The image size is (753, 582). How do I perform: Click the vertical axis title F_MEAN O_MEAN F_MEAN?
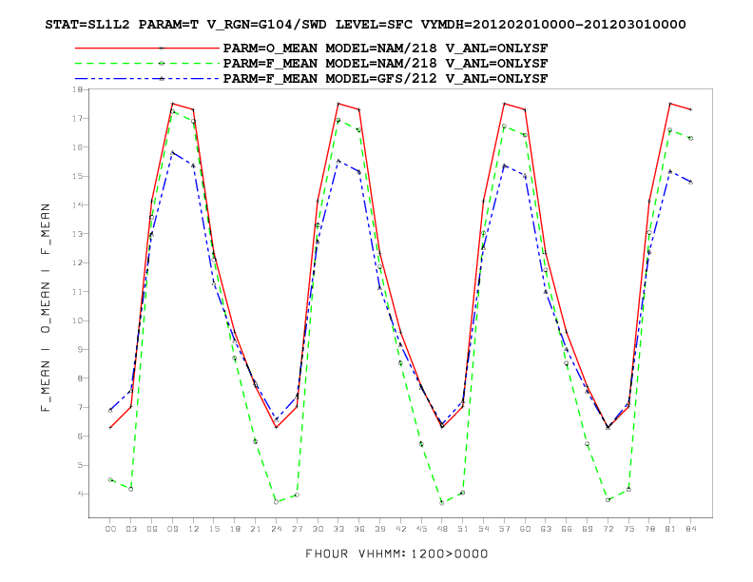(x=46, y=307)
